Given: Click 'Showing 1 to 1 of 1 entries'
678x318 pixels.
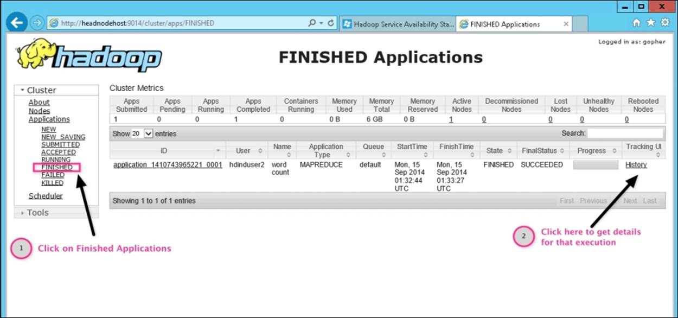Looking at the screenshot, I should 154,201.
